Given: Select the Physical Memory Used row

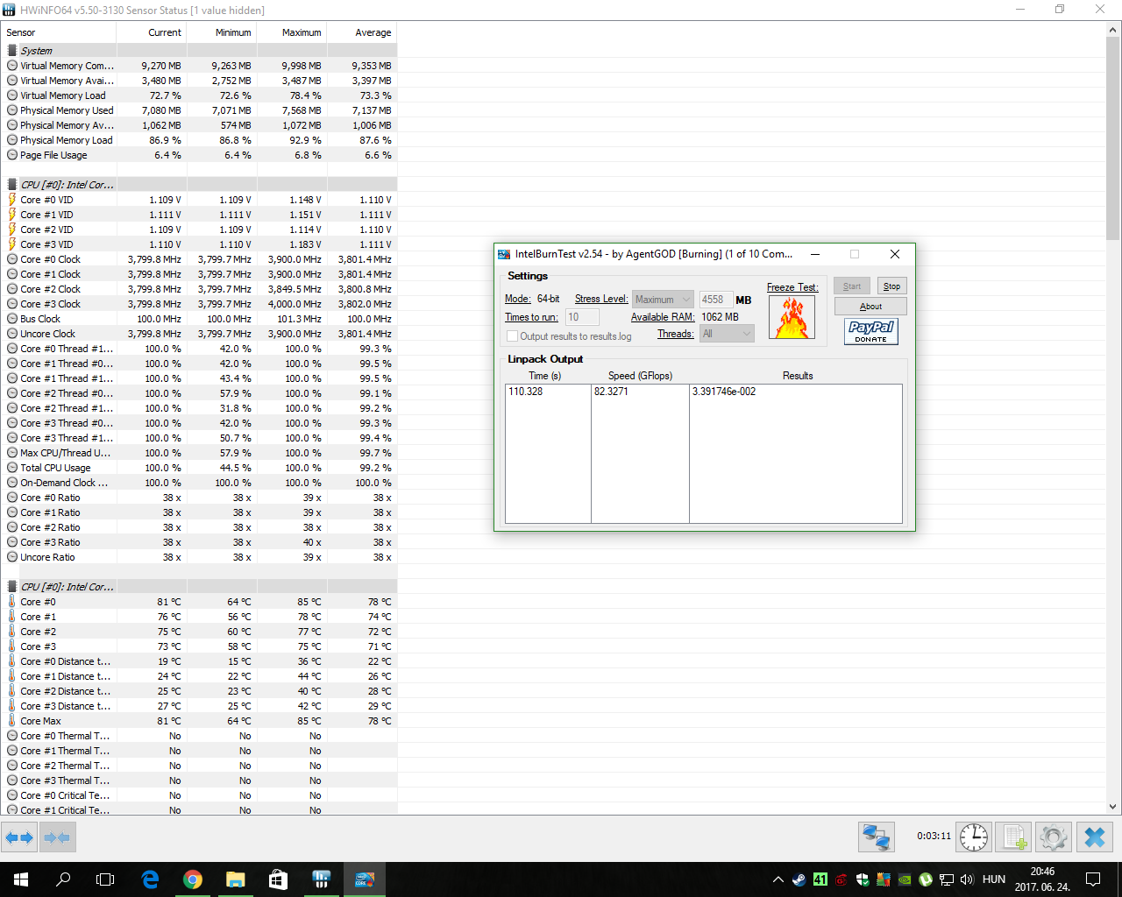Looking at the screenshot, I should point(200,110).
